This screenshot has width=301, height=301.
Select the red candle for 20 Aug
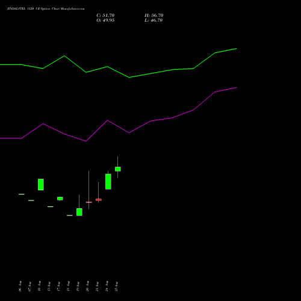tap(89, 202)
